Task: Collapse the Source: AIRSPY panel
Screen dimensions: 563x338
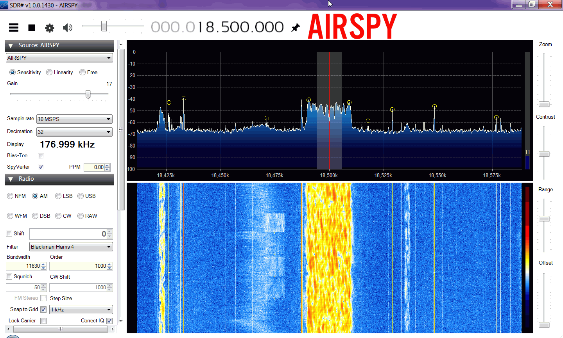Action: 11,46
